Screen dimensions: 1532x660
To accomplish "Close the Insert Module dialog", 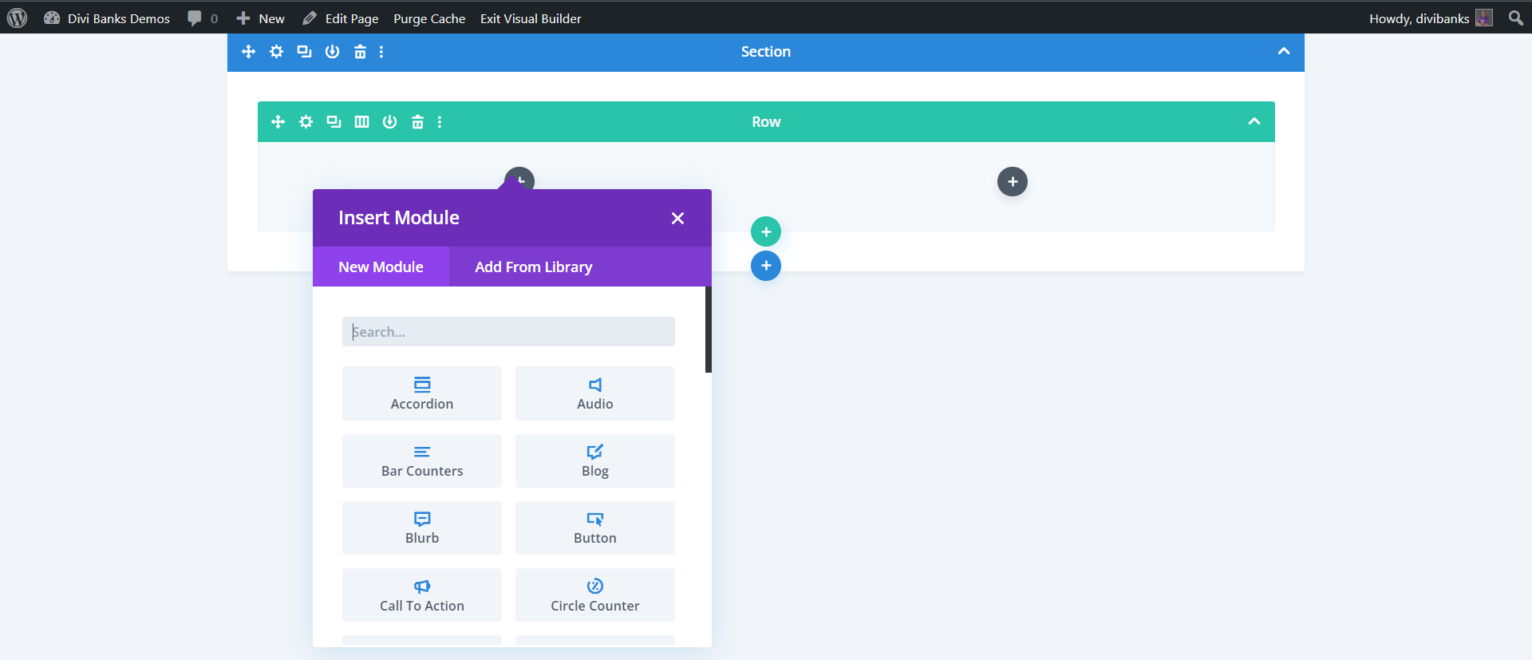I will click(677, 219).
